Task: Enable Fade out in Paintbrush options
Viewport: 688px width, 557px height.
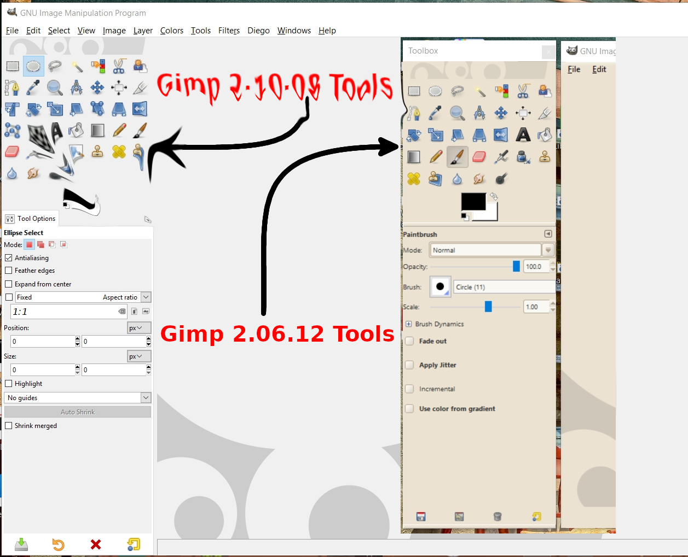Action: click(409, 341)
